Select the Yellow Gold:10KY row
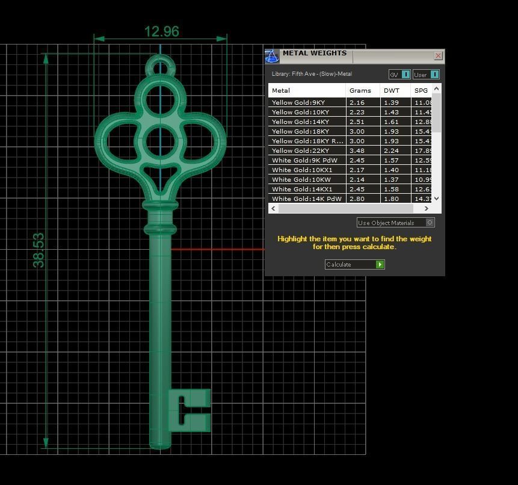Screen dimensions: 518x485 click(x=350, y=112)
